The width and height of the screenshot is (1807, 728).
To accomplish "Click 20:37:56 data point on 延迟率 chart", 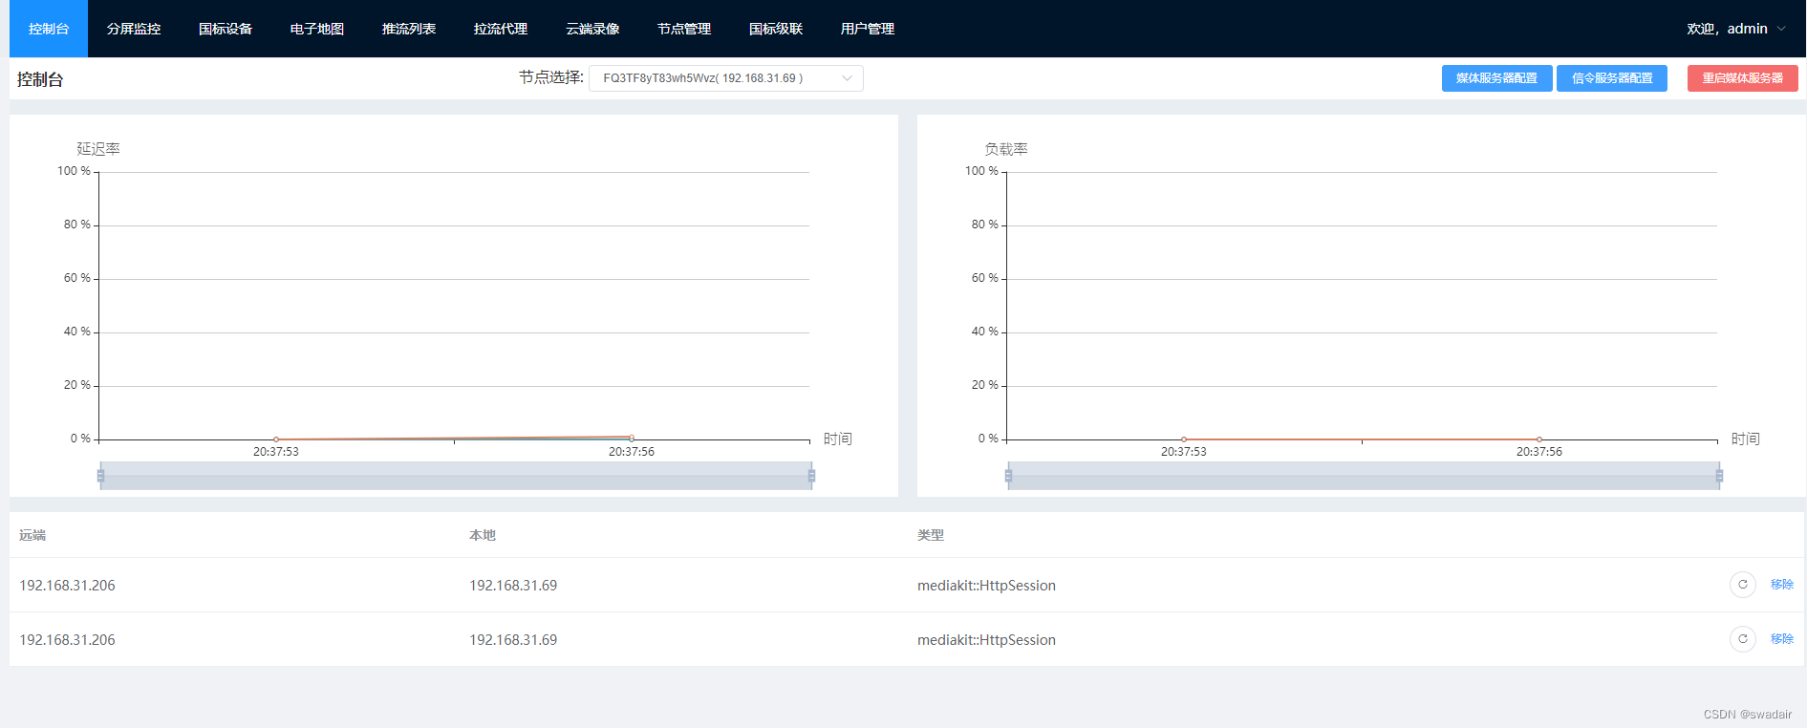I will pos(632,438).
